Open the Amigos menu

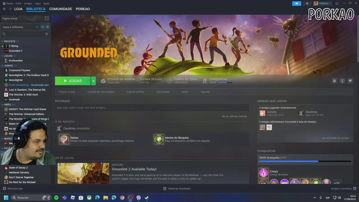[x=28, y=3]
